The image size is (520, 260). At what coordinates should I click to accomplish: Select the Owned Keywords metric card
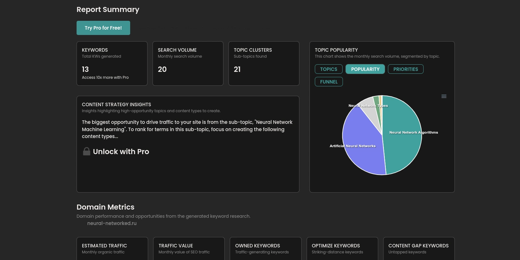click(x=265, y=248)
